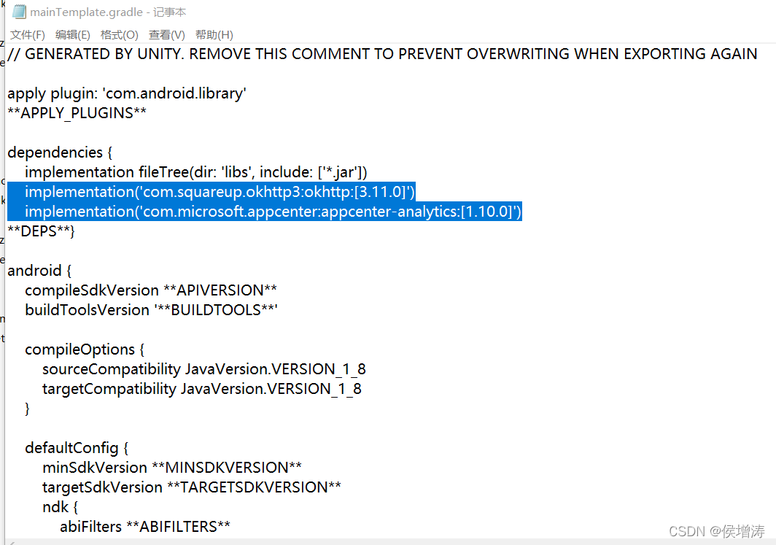Click the sourceCompatibility JavaVersion.VERSION_1_8 line
This screenshot has width=776, height=545.
(204, 368)
